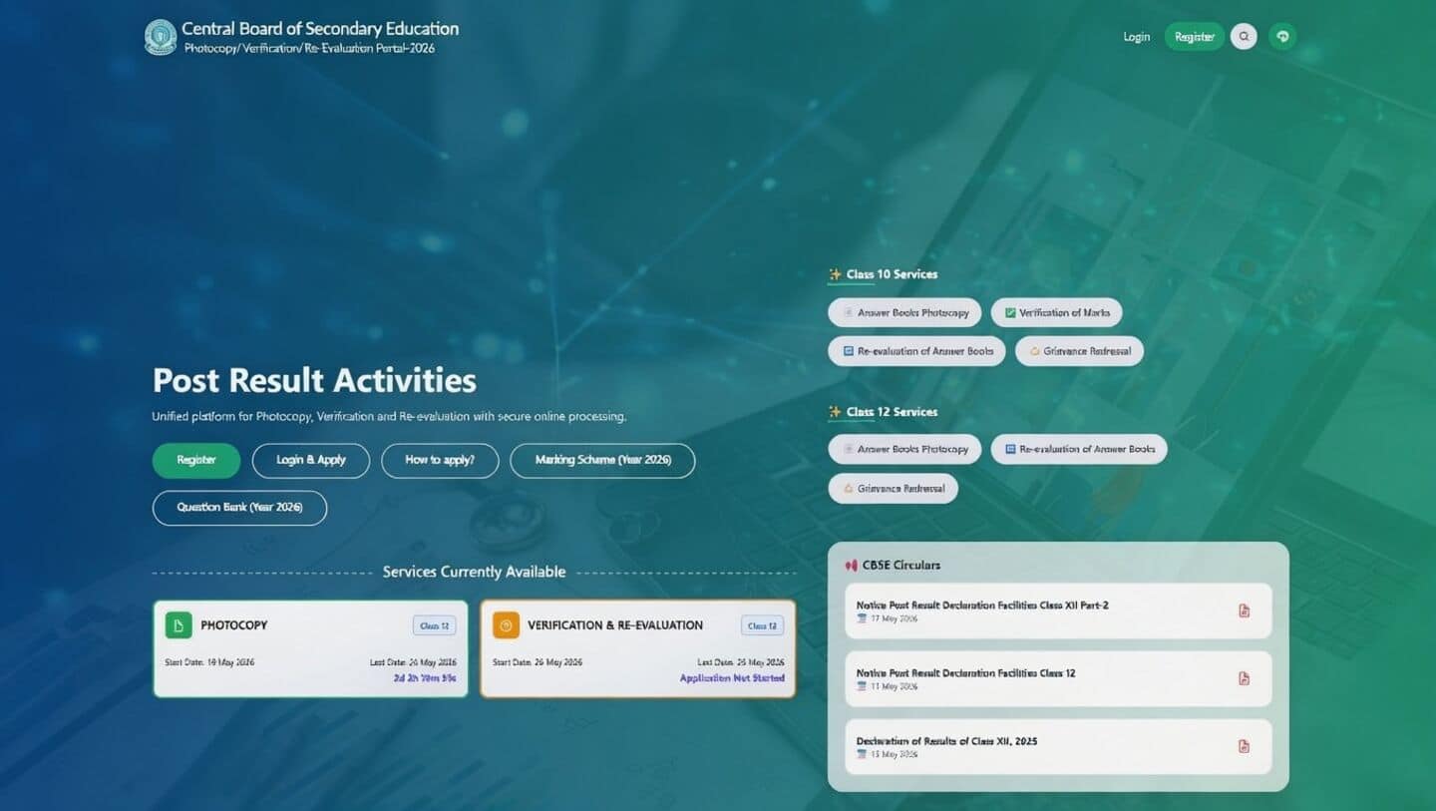Click the countdown timer on the PHOTOCOPY card
The image size is (1436, 811).
[425, 678]
